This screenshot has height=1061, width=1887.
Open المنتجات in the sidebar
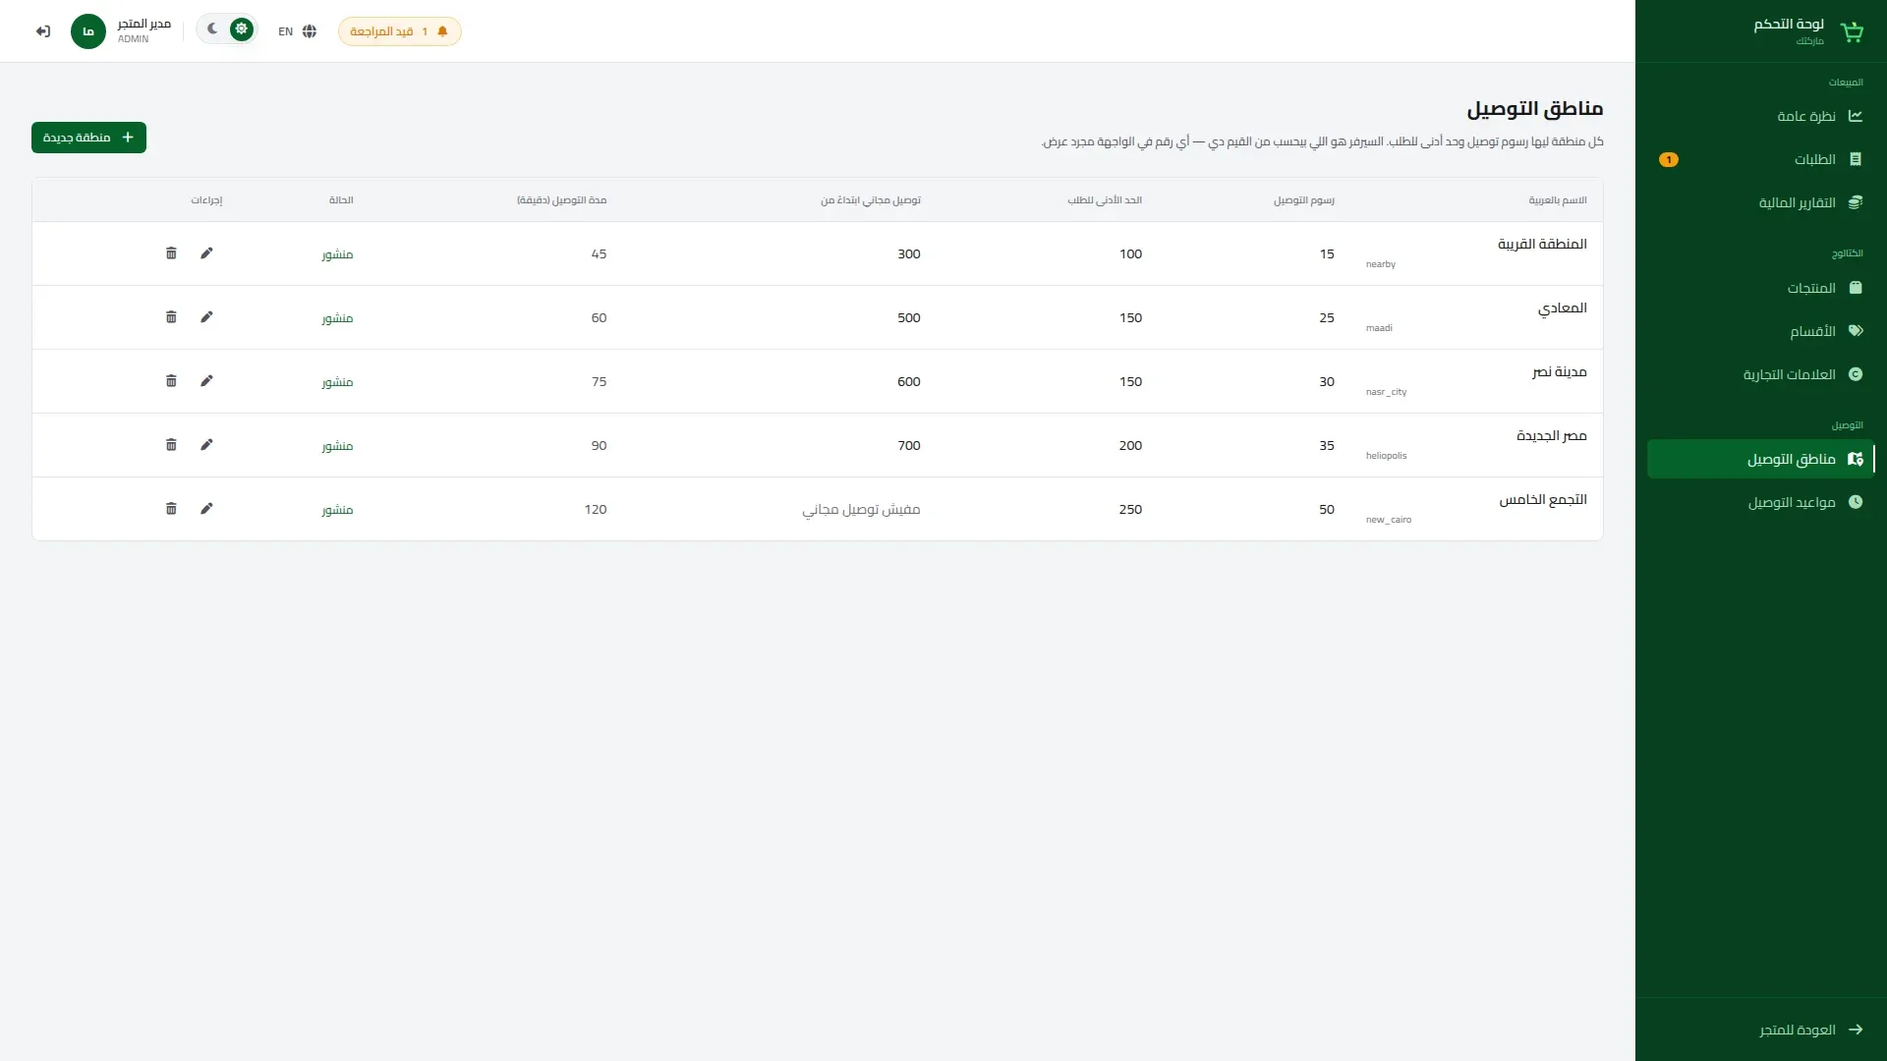pos(1761,288)
